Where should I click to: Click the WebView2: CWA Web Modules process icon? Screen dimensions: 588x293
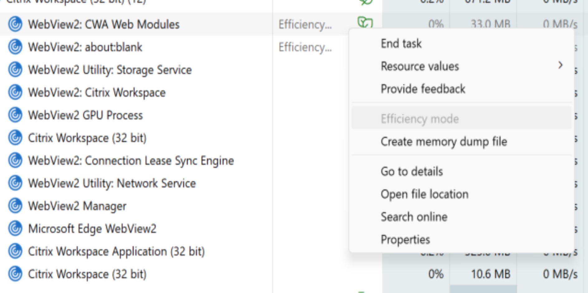[15, 24]
